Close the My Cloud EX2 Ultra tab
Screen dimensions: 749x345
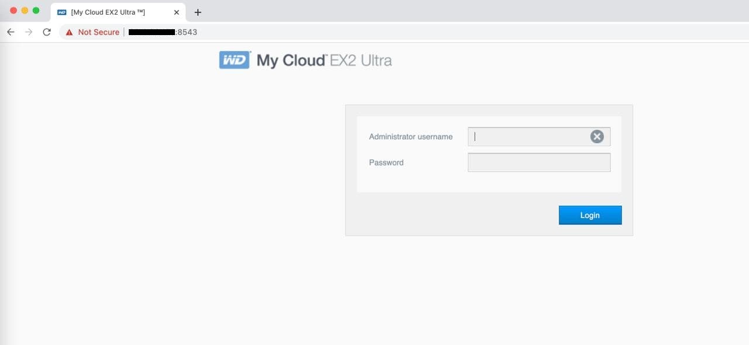177,12
